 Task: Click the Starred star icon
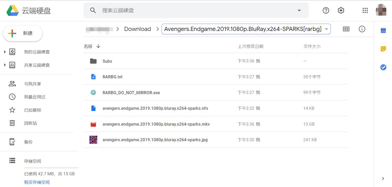(12, 110)
